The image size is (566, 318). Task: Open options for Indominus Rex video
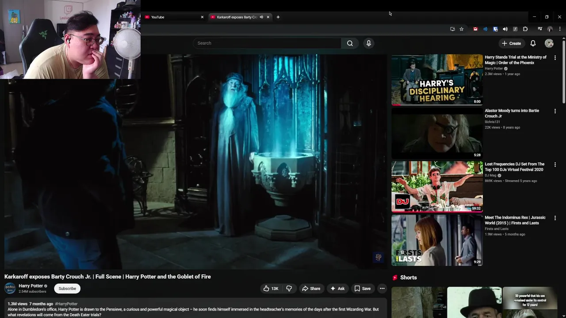pos(555,218)
